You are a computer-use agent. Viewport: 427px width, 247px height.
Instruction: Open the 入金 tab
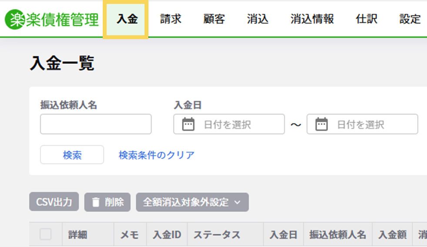tap(127, 19)
